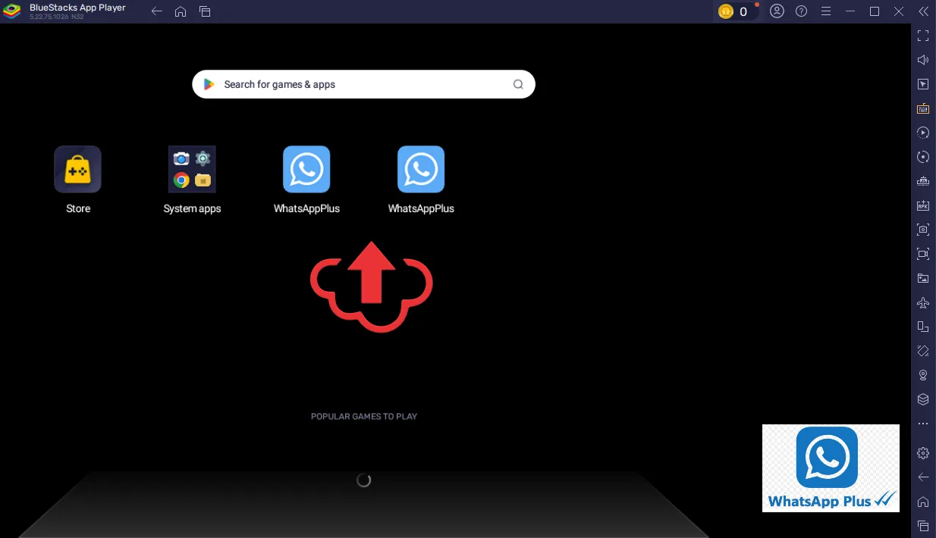Click the magnifier icon in the search bar
936x538 pixels.
[x=518, y=84]
